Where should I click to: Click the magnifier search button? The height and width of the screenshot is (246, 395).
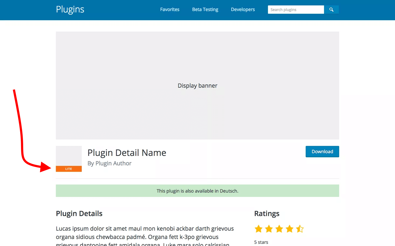[x=331, y=10]
